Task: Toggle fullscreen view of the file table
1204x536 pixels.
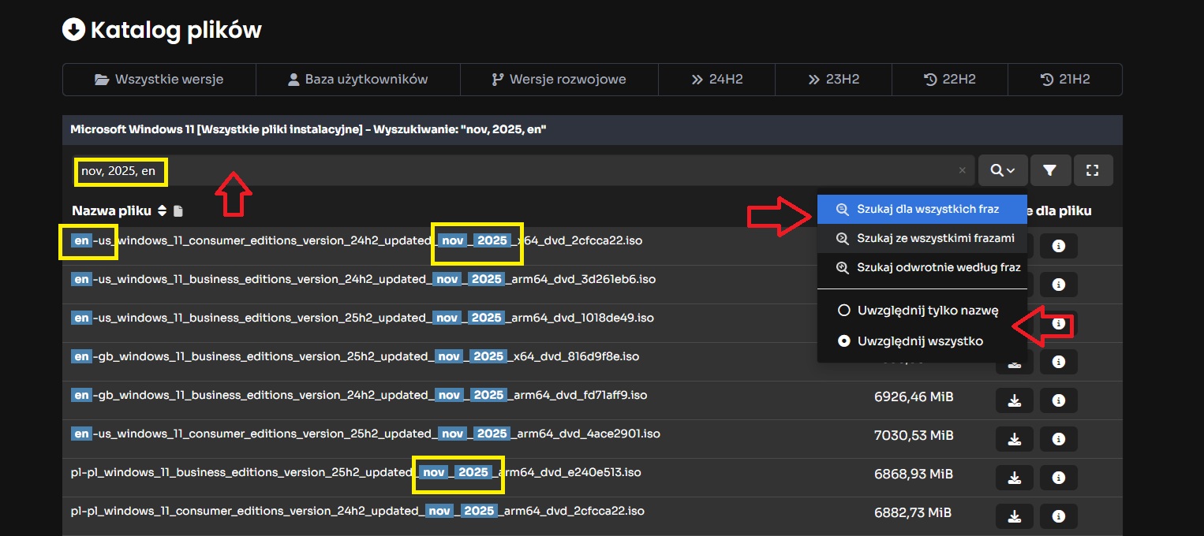Action: click(x=1092, y=170)
